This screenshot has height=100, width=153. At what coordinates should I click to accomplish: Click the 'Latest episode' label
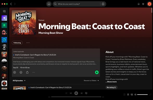pyautogui.click(x=18, y=52)
